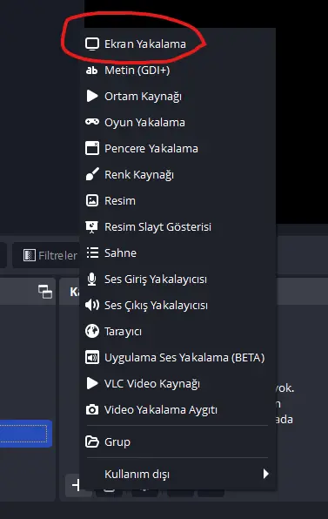
Task: Click the slideshow icon beside Resim Slayt Gösterisi
Action: point(92,226)
